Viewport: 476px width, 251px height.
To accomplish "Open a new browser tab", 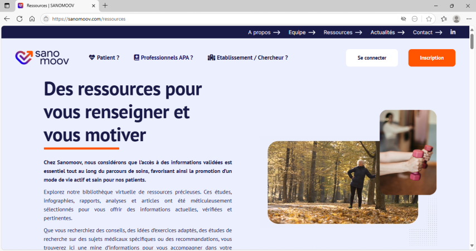I will point(105,6).
